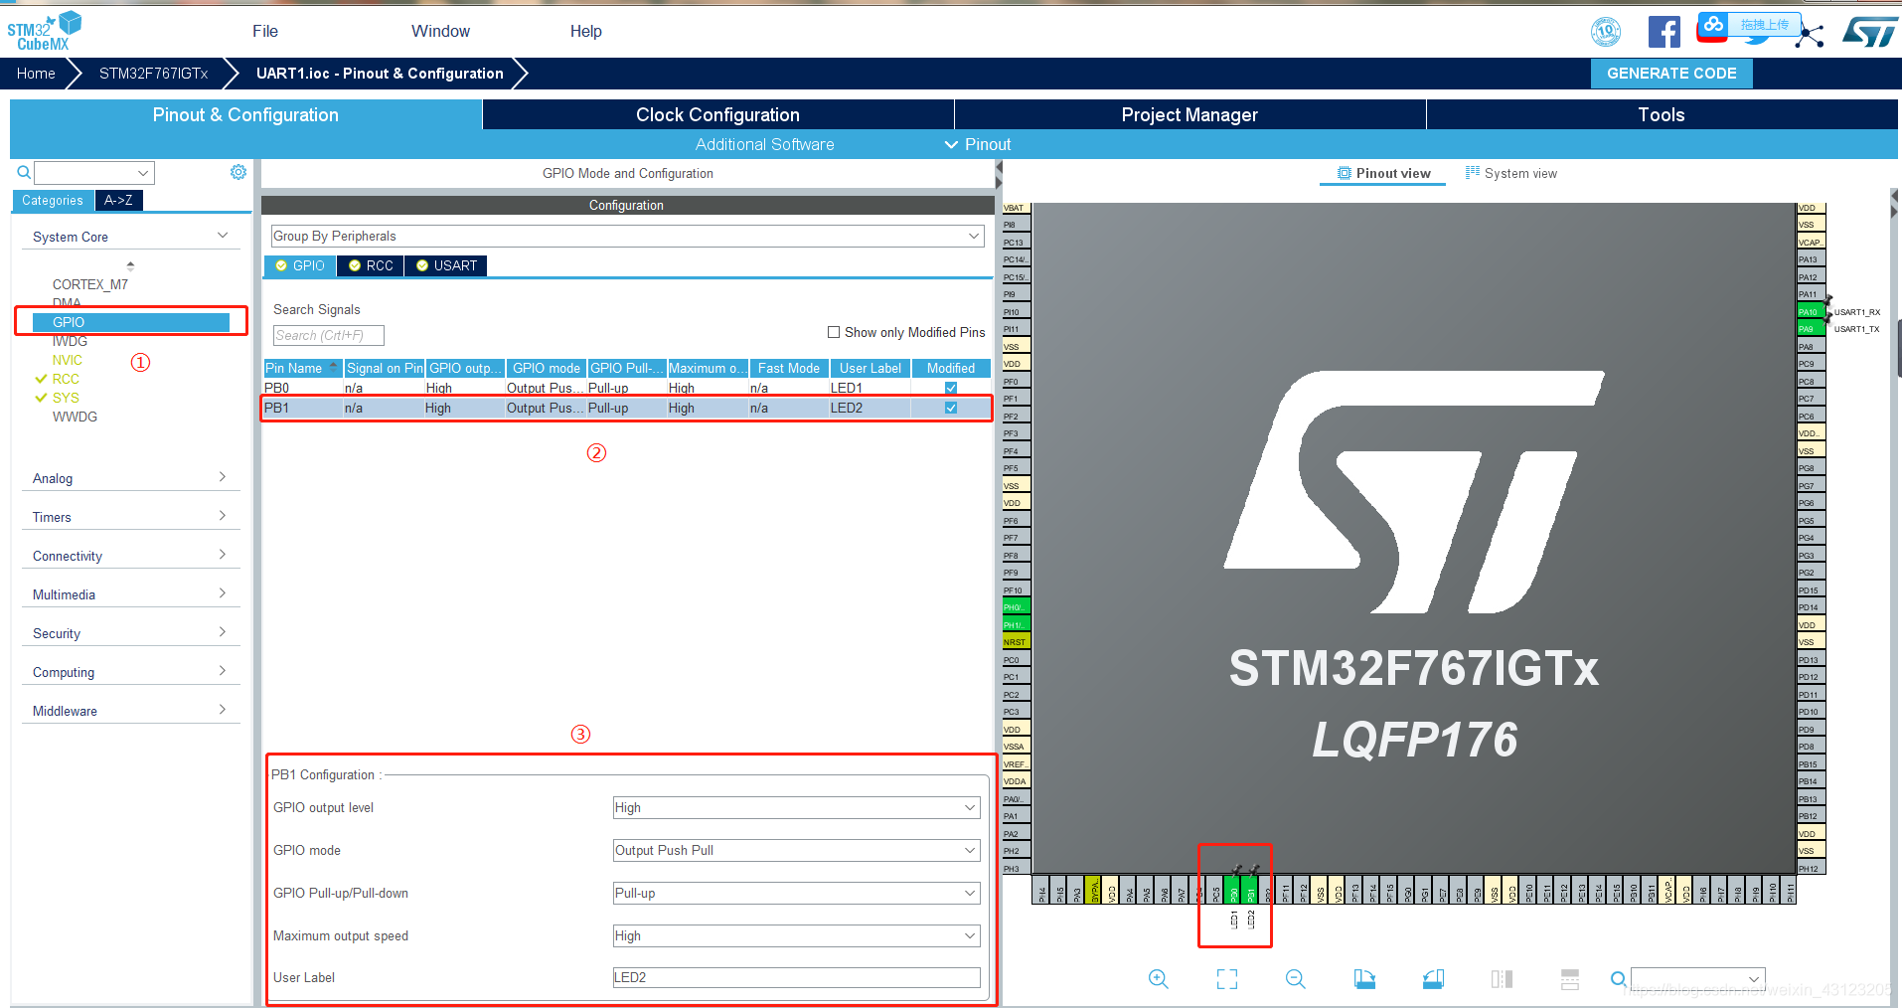Open the Group By Peripherals dropdown
The width and height of the screenshot is (1902, 1008).
(x=628, y=236)
